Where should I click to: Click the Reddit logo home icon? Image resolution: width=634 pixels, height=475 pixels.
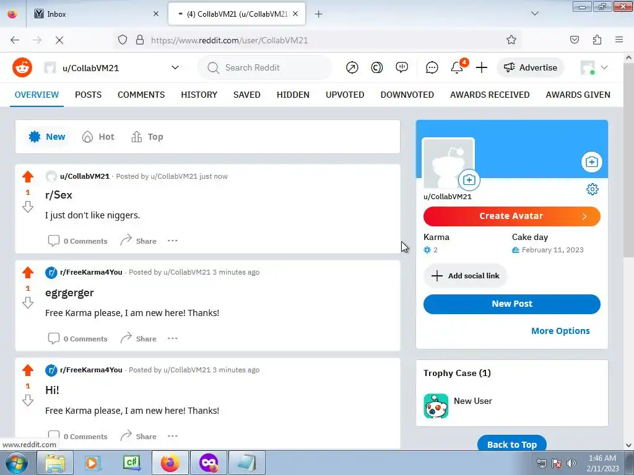[x=22, y=67]
